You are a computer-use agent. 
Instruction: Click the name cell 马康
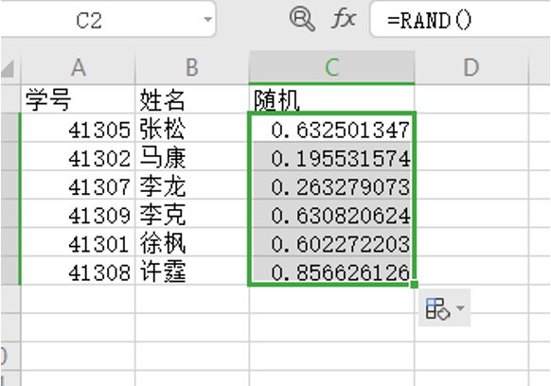pos(192,157)
